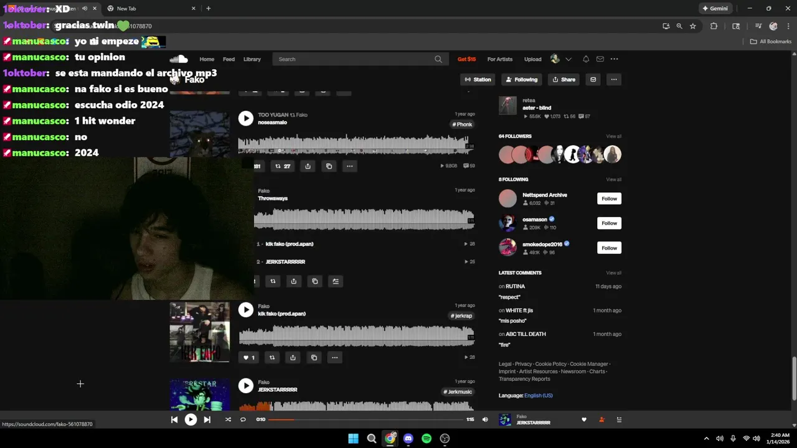797x448 pixels.
Task: Like kik fako track with heart button
Action: (x=248, y=358)
